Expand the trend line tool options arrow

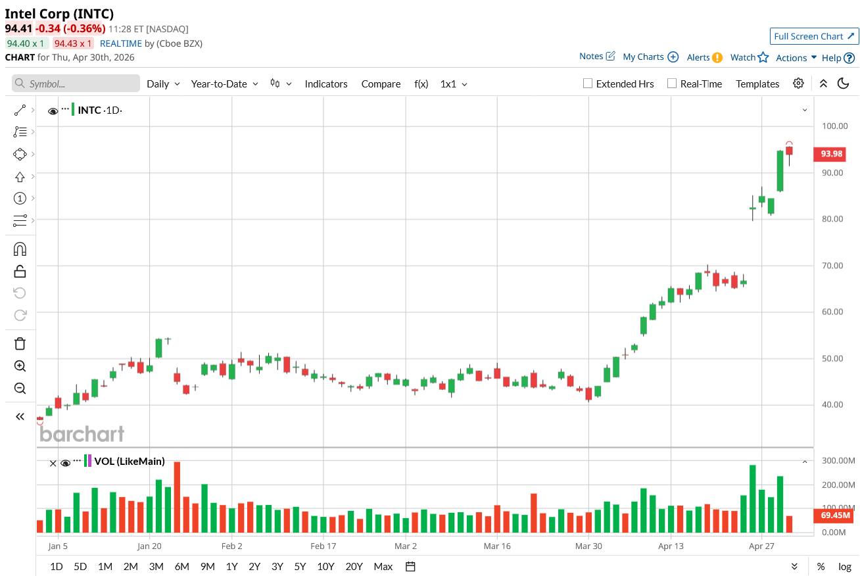click(32, 110)
